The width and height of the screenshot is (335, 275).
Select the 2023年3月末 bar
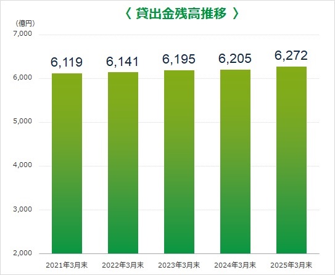pyautogui.click(x=179, y=162)
